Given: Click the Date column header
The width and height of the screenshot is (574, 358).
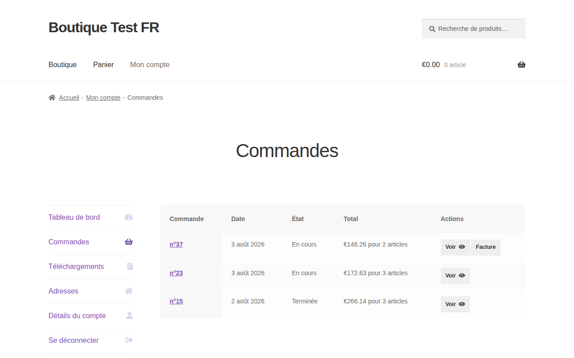Looking at the screenshot, I should point(238,219).
